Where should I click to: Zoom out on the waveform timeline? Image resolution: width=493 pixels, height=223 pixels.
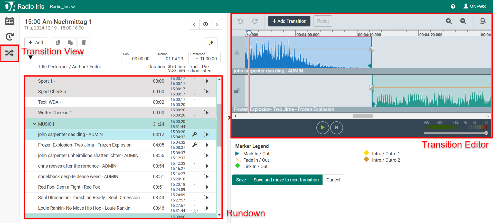click(463, 21)
